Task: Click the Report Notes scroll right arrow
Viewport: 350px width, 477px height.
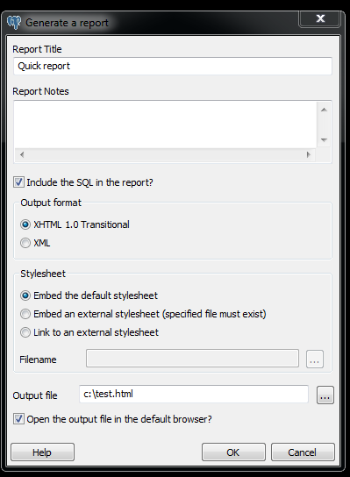Action: pos(308,154)
